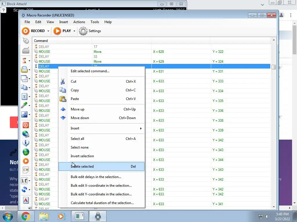Choose 'Bulk edit X-coordinate in the selection...'
Viewport: 297px width, 222px height.
point(102,186)
